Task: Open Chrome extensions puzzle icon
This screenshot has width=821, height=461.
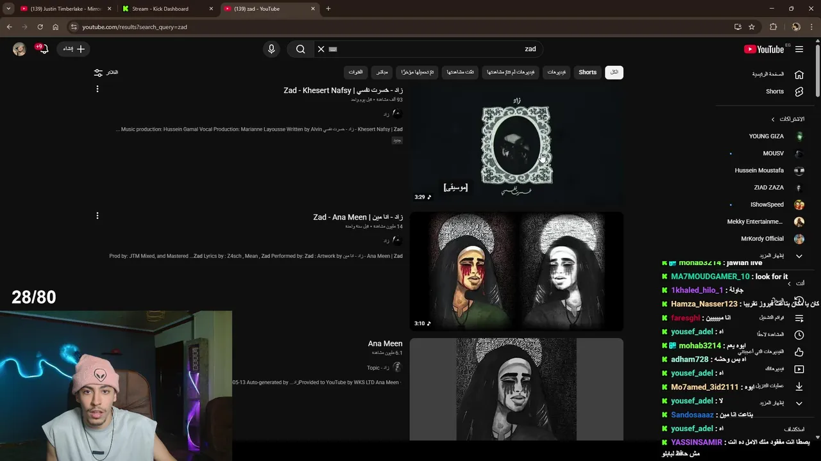Action: pos(773,27)
